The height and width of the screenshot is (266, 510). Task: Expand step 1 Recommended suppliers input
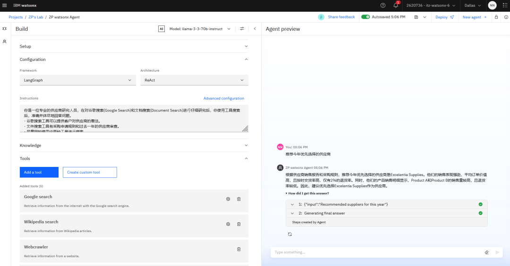click(292, 205)
